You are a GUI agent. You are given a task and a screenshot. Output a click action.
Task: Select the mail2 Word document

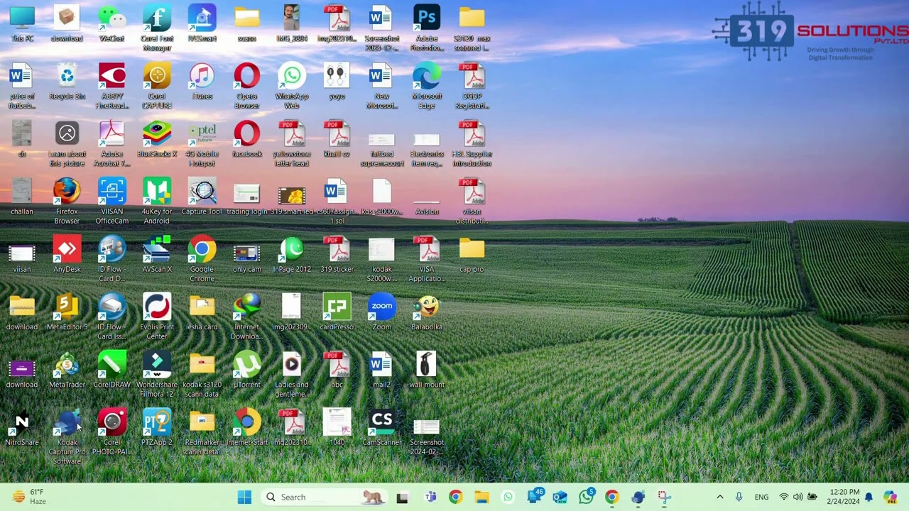[381, 370]
